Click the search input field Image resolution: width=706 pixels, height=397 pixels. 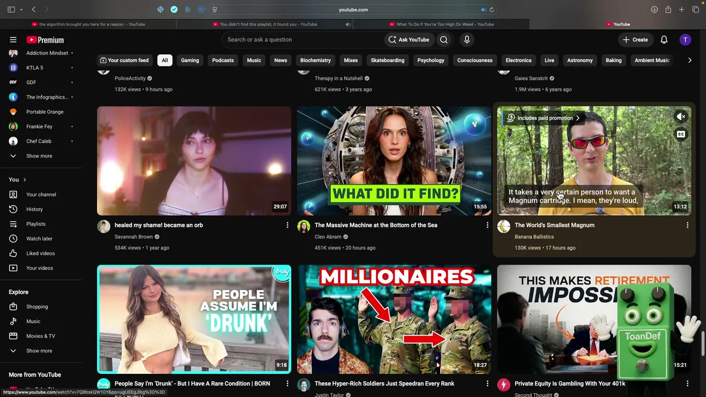tap(302, 40)
